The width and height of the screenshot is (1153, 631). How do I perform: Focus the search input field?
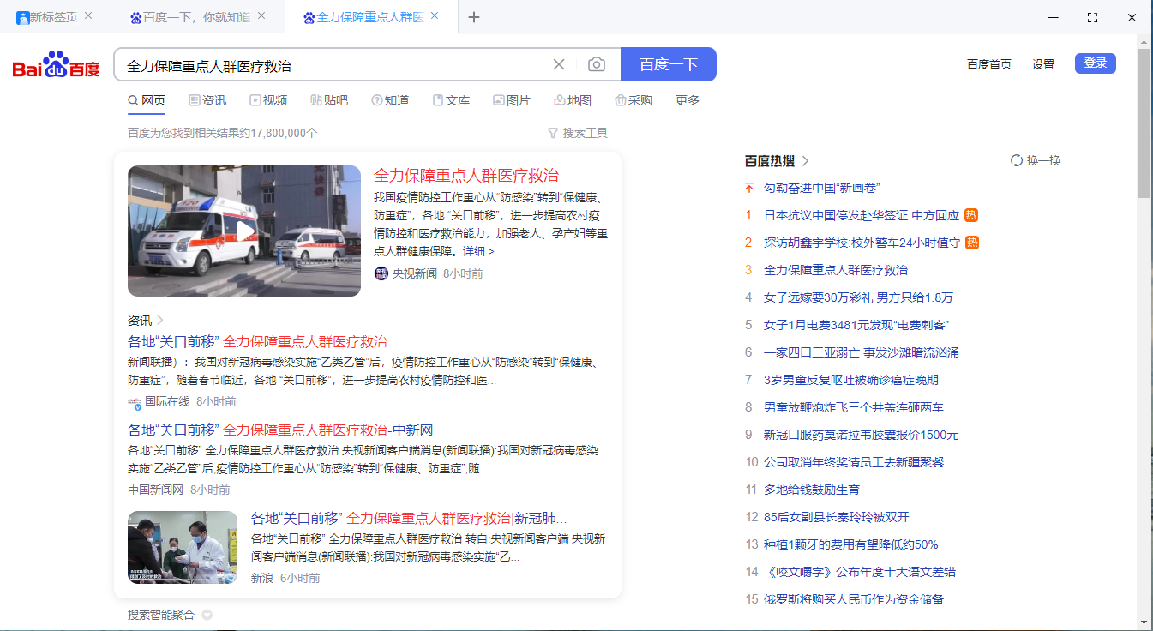point(334,65)
